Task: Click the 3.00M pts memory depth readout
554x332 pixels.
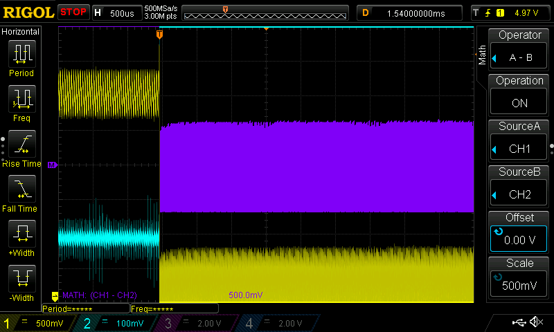Action: [x=161, y=17]
